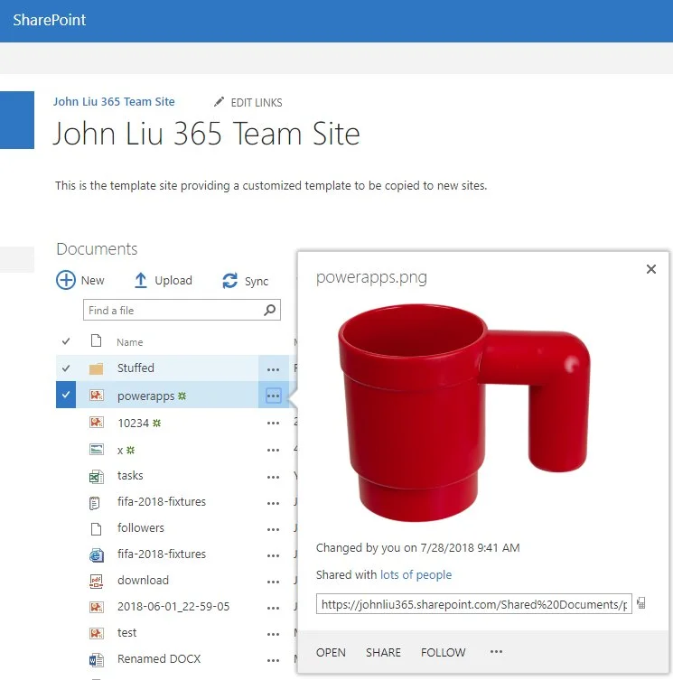Open the ellipsis menu for 10234
This screenshot has height=680, width=673.
click(273, 423)
